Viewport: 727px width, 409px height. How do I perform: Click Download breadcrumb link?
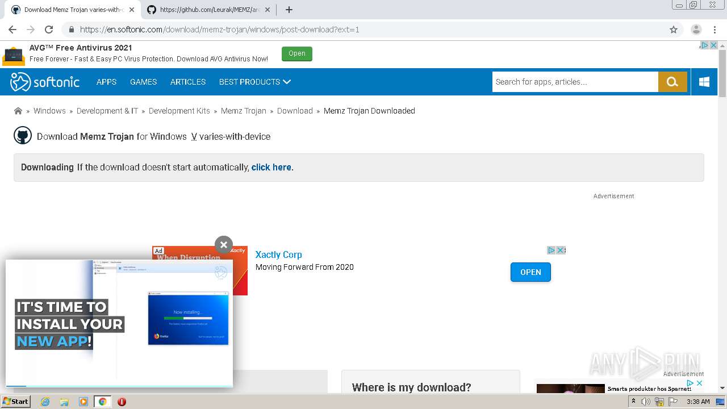click(295, 111)
